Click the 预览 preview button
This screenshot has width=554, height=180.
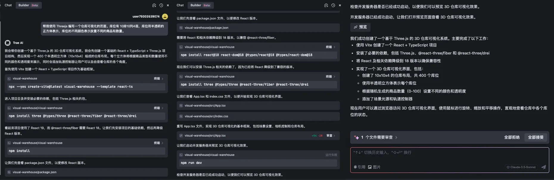coord(360,27)
